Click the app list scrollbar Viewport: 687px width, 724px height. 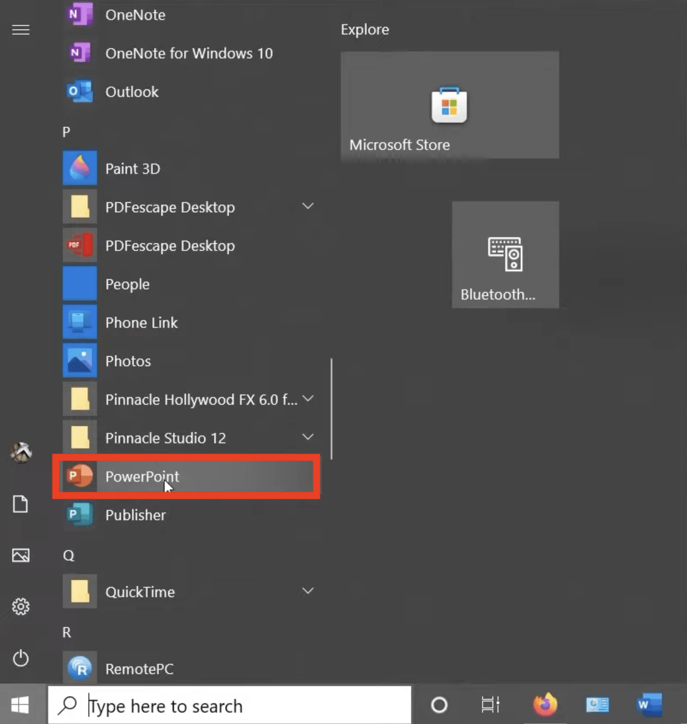tap(331, 409)
